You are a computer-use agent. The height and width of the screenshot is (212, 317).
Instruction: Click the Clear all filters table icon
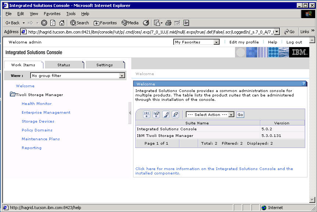click(156, 114)
